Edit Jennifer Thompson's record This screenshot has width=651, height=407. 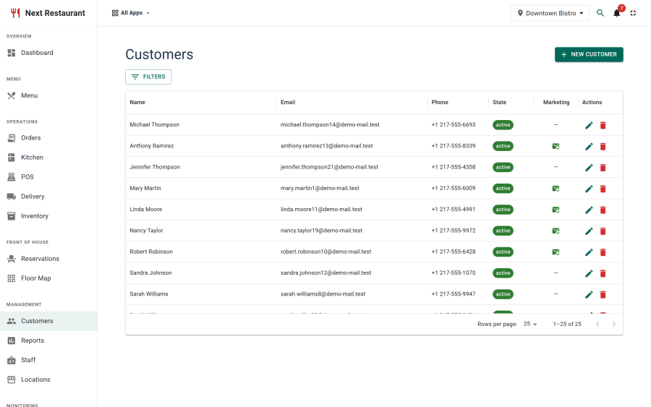click(x=589, y=168)
